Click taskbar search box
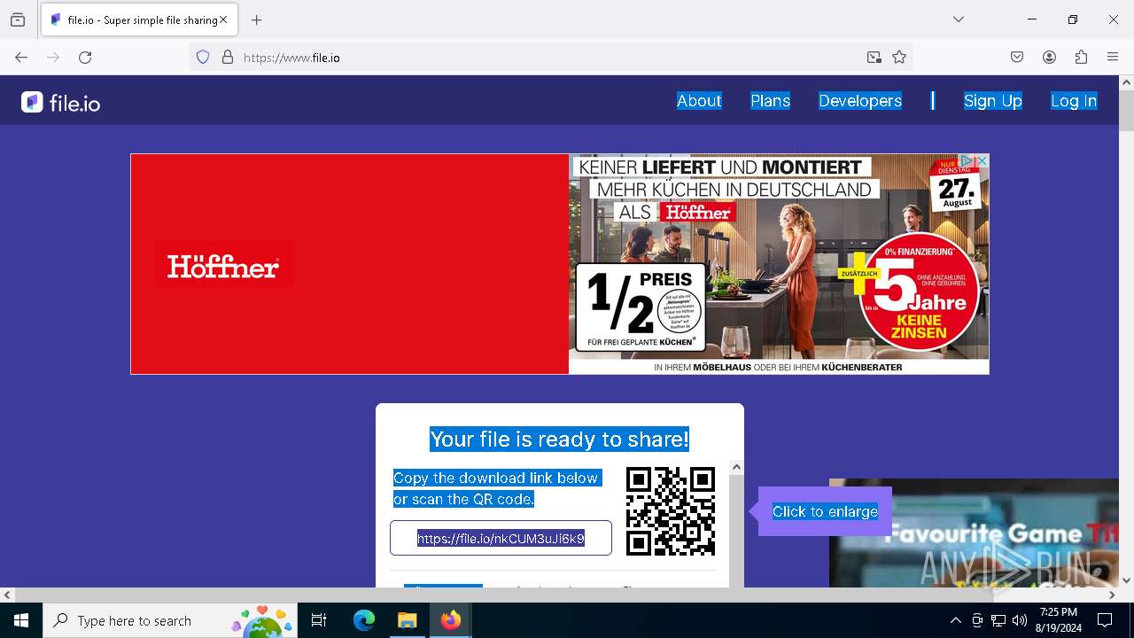 tap(170, 620)
